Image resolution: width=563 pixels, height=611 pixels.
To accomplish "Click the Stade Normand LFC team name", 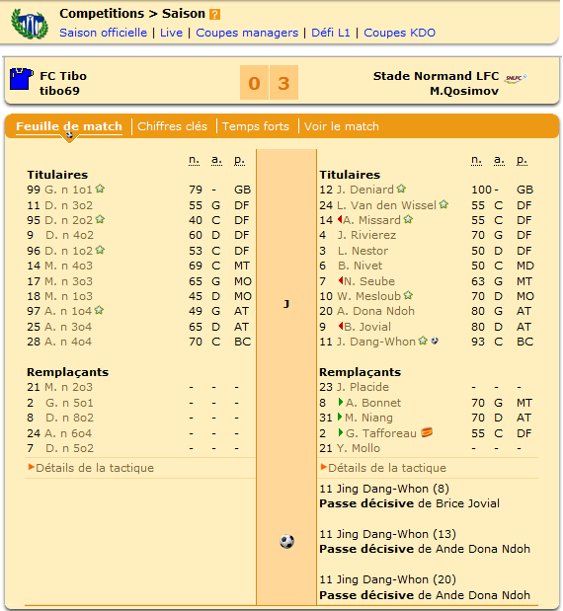I will point(436,76).
